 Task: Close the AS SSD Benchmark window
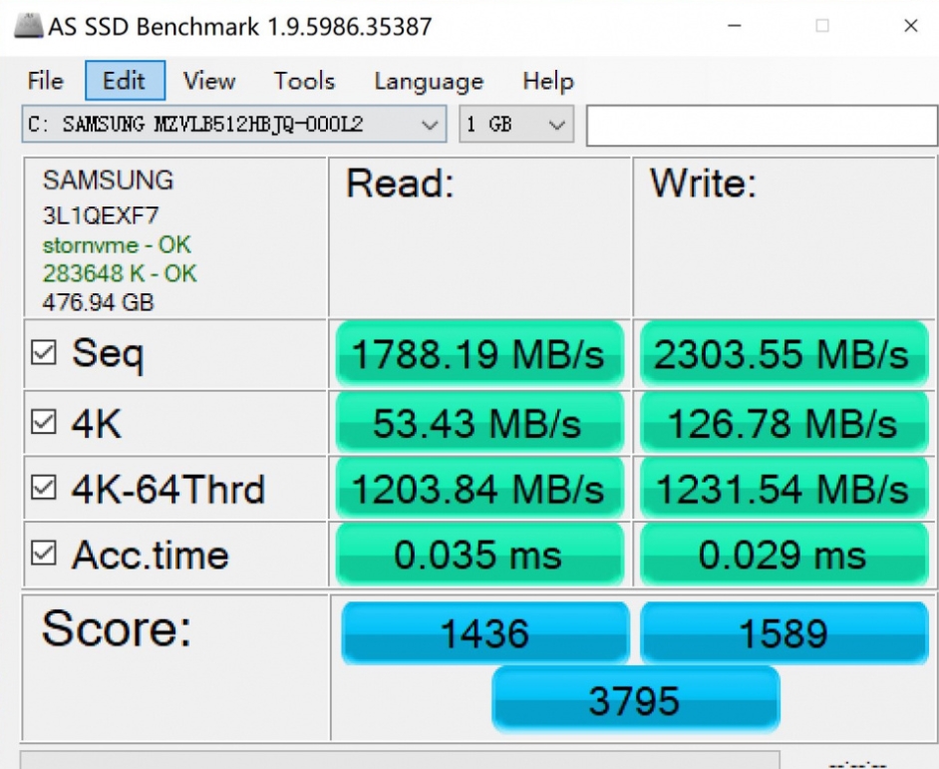pyautogui.click(x=911, y=26)
